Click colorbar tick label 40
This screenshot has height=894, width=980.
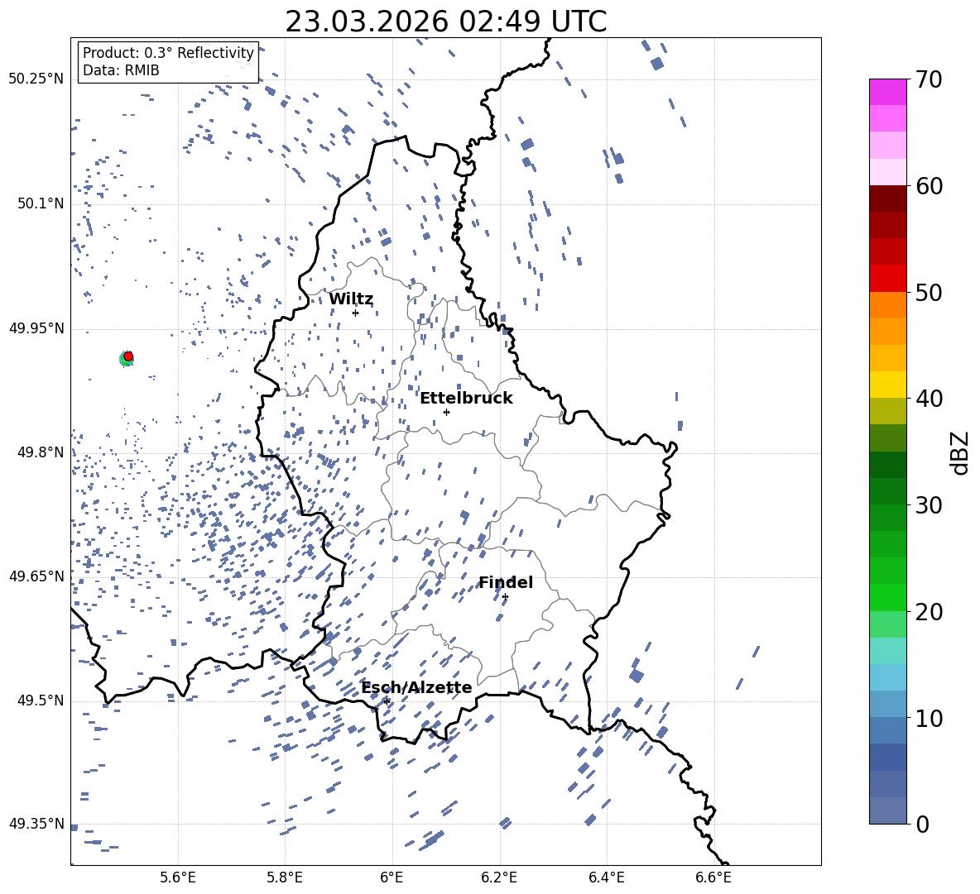click(929, 399)
